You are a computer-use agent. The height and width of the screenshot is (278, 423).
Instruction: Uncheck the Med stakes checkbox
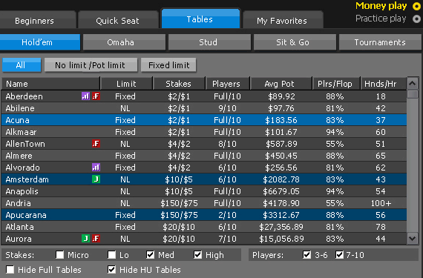tap(150, 254)
